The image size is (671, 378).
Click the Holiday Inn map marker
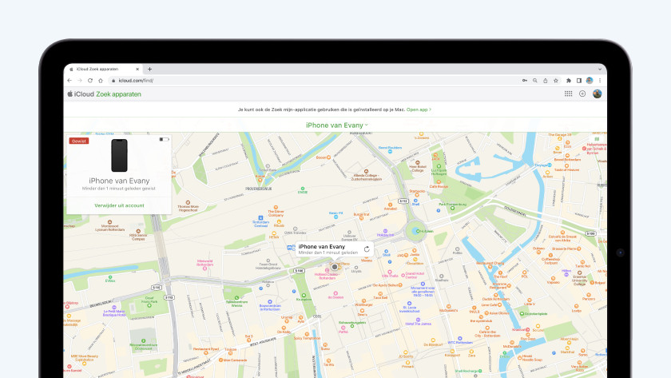(x=385, y=231)
